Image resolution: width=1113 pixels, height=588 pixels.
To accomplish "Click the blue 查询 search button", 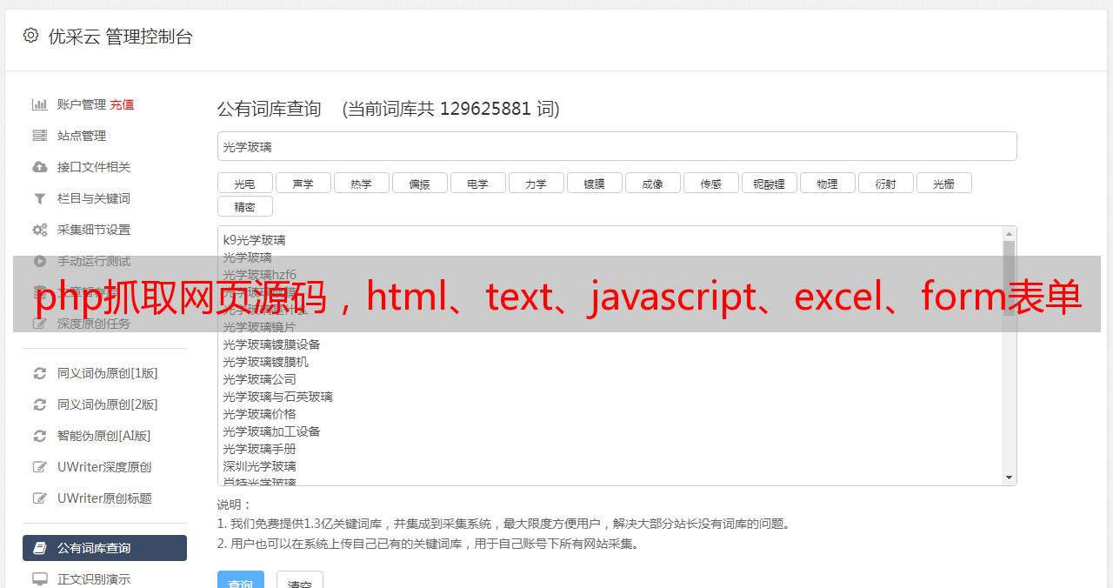I will pyautogui.click(x=240, y=581).
